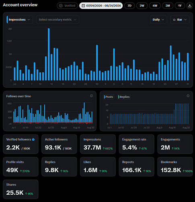The width and height of the screenshot is (195, 202).
Task: Open the Engagement rate card
Action: pyautogui.click(x=137, y=144)
